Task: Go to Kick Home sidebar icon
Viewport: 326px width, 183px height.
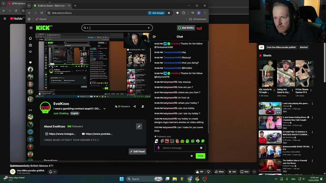Action: 30,38
